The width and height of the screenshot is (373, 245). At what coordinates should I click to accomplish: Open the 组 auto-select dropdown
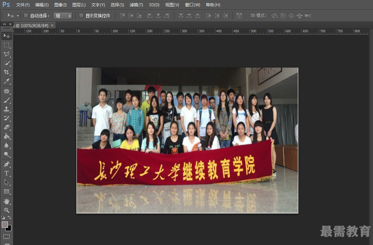point(63,16)
